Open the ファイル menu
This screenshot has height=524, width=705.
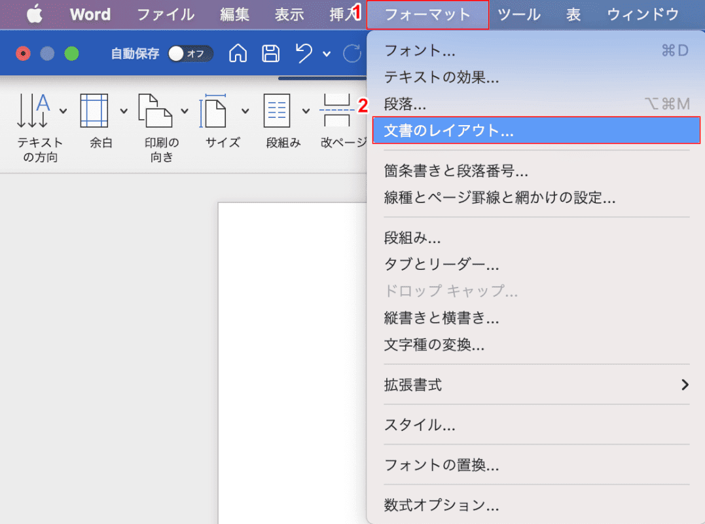[x=166, y=14]
